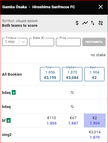Click the ПОСТАВИТЬ button
This screenshot has width=108, height=143.
click(94, 42)
